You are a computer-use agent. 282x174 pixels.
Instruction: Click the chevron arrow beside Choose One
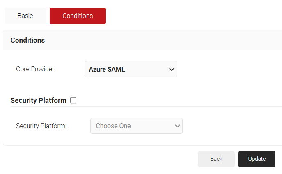click(x=177, y=126)
